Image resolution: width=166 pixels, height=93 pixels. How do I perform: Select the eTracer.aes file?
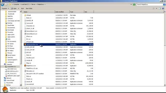pyautogui.click(x=30, y=42)
